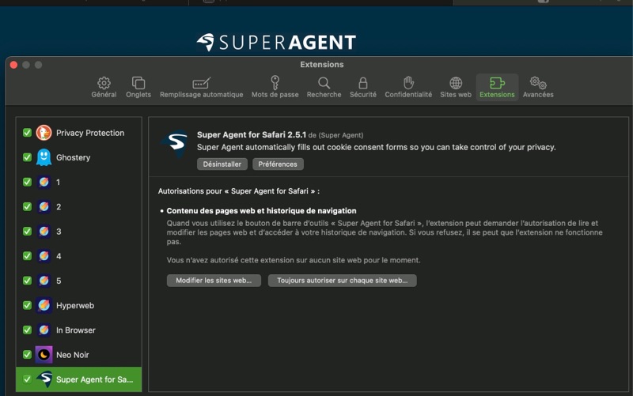Select the Extensions tab
Image resolution: width=633 pixels, height=396 pixels.
497,87
